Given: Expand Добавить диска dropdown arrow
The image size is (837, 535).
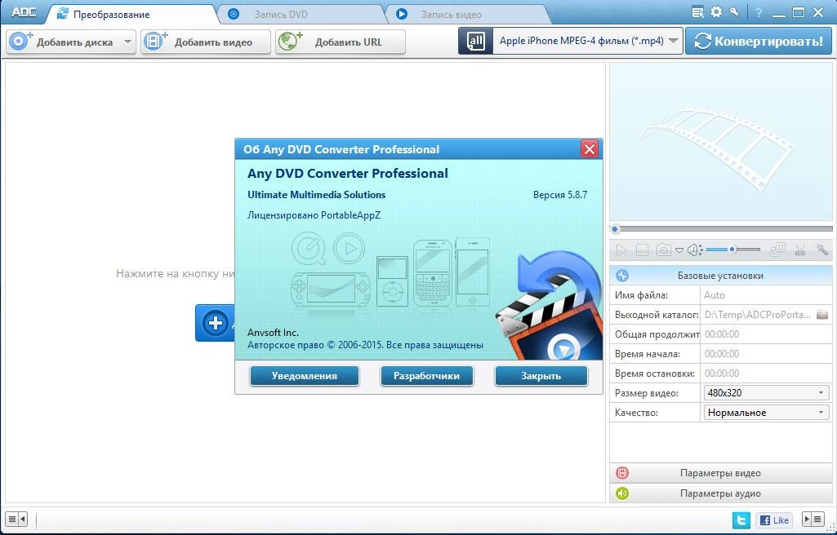Looking at the screenshot, I should click(128, 42).
